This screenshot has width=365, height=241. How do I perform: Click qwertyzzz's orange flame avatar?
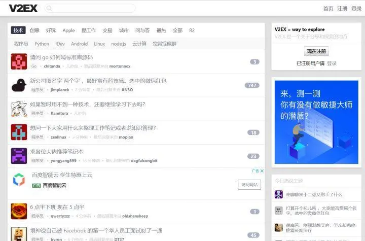(x=19, y=212)
